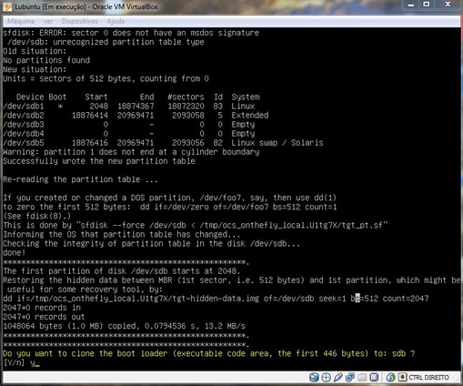The height and width of the screenshot is (386, 463).
Task: Click 'Units = sectors of 512 bytes' line
Action: 106,78
